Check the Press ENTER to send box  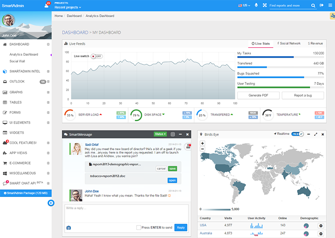pos(139,228)
